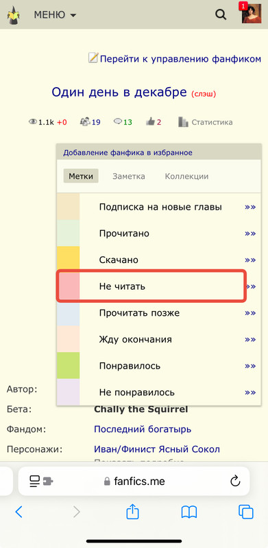Select the Прочитано label

pos(124,234)
